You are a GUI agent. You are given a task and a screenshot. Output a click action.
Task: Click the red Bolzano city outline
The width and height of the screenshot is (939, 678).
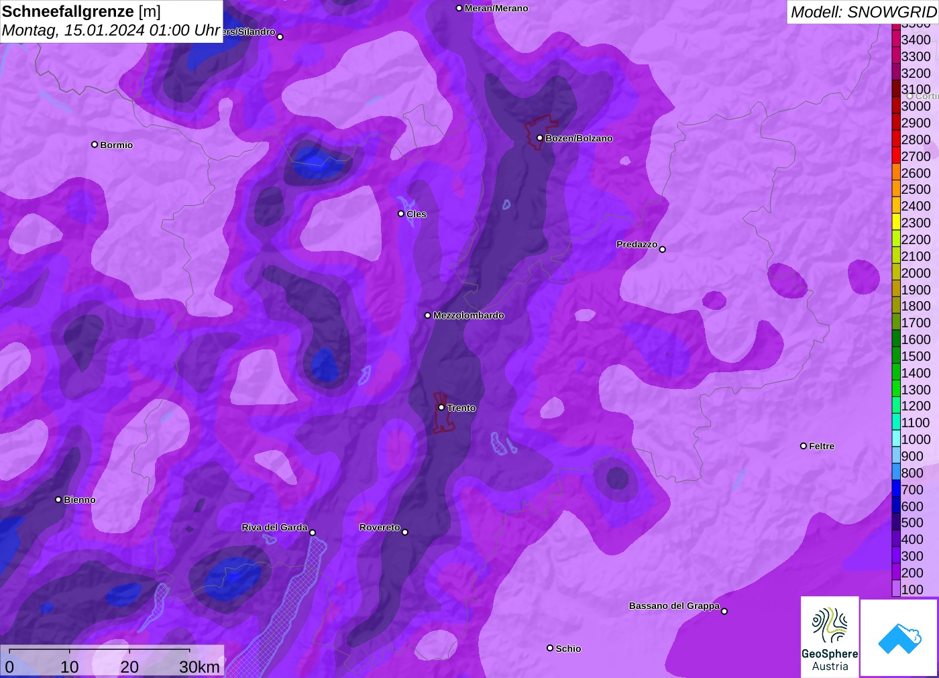(541, 133)
